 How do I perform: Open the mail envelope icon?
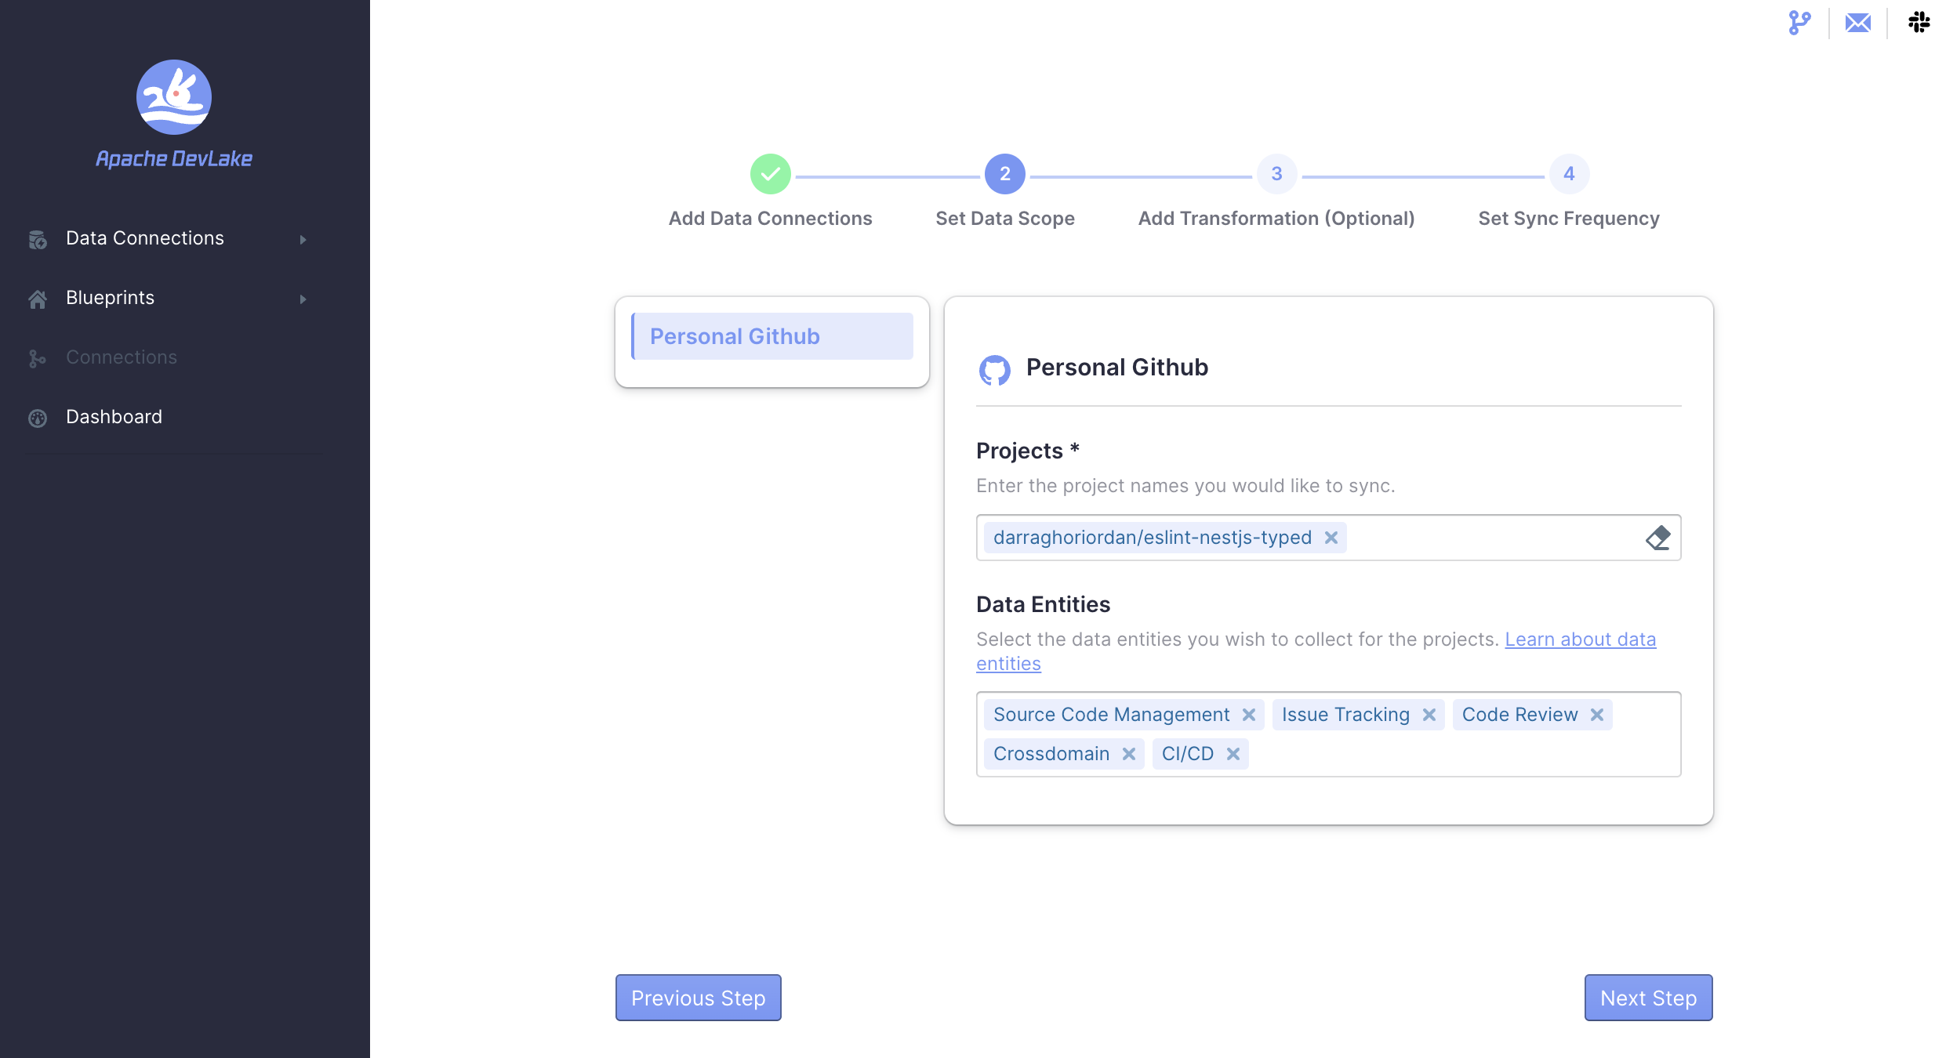coord(1858,23)
